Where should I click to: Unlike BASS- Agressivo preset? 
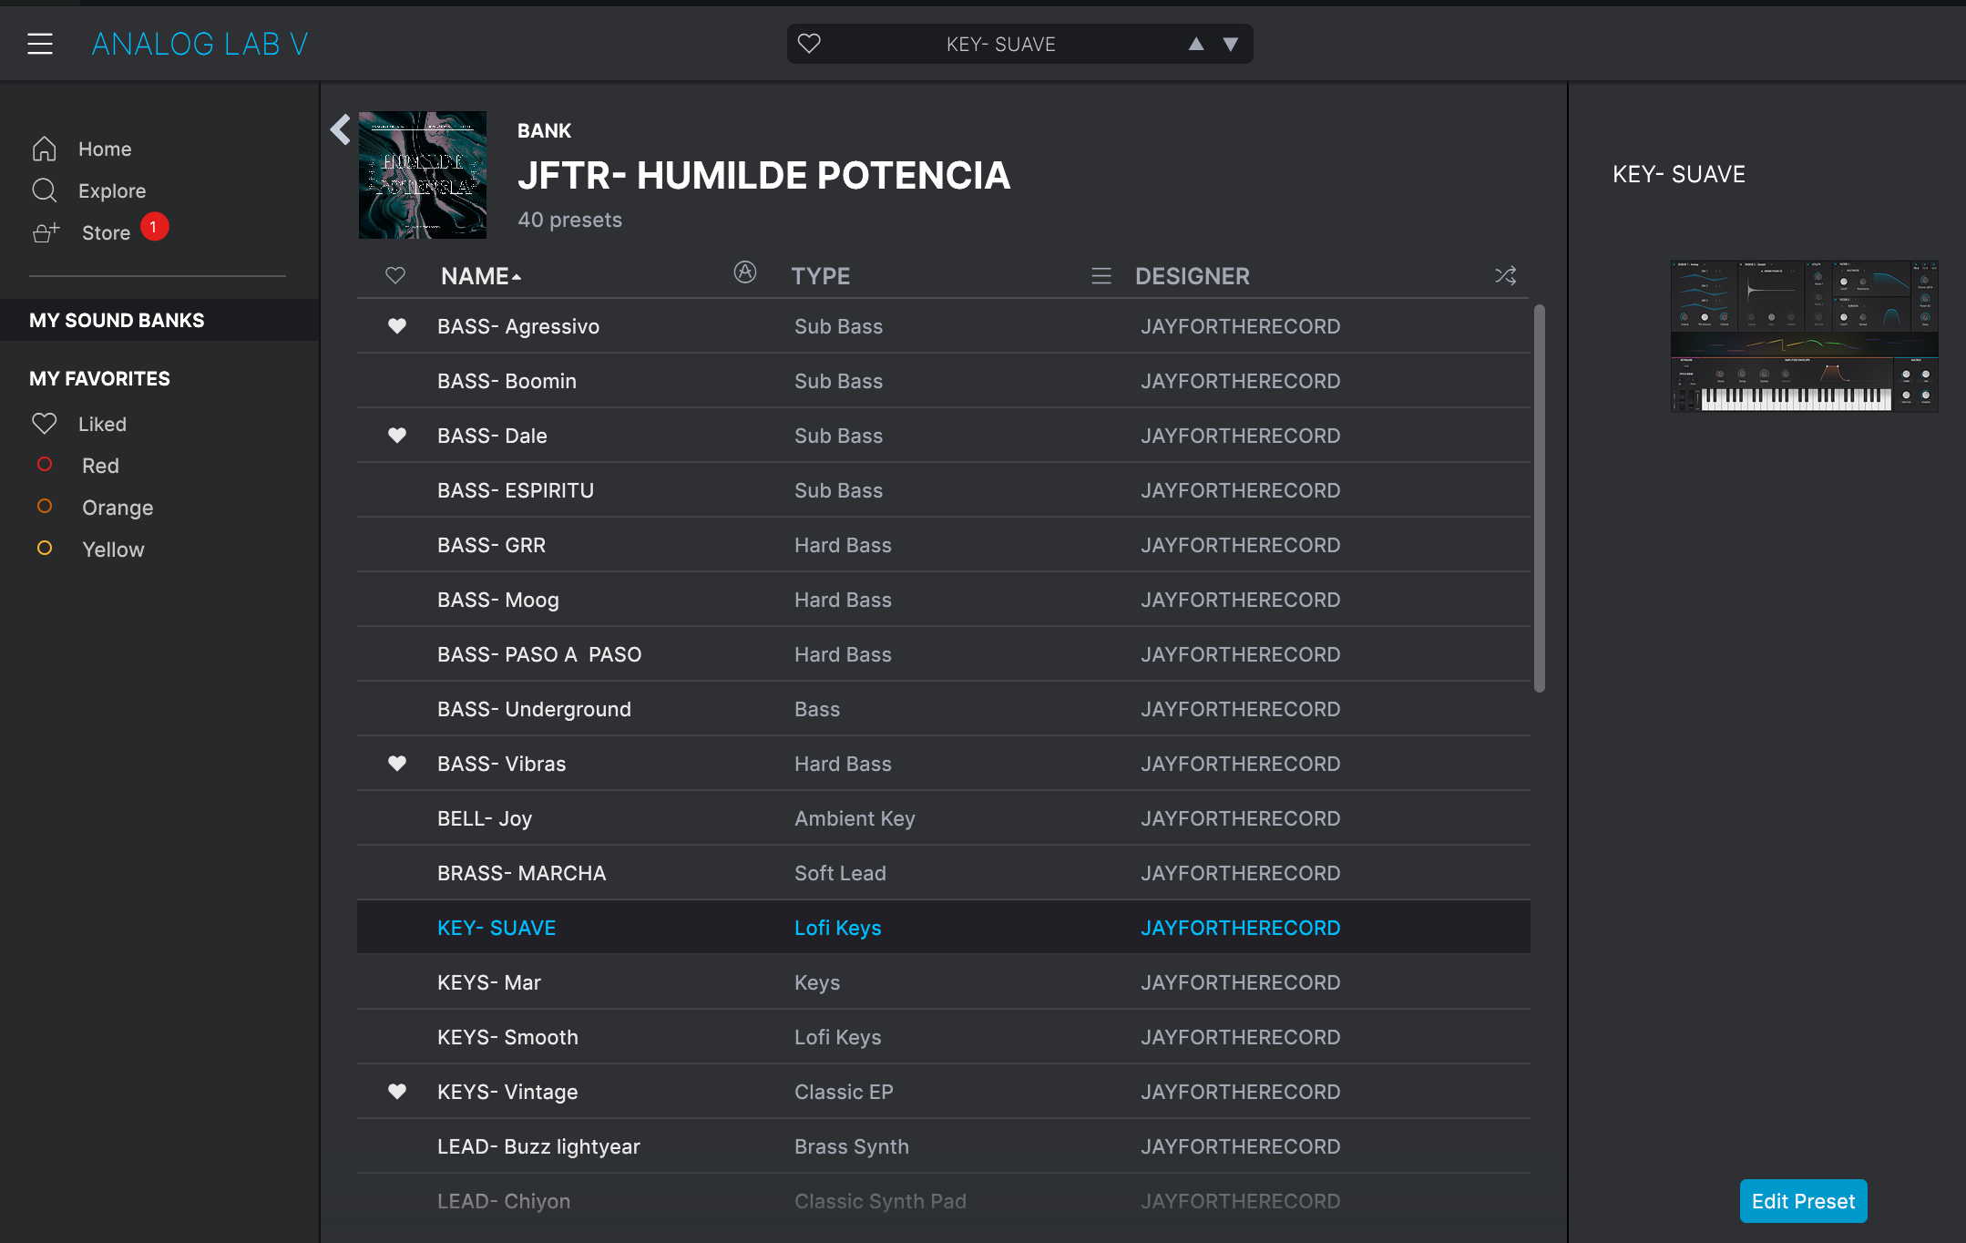tap(396, 326)
